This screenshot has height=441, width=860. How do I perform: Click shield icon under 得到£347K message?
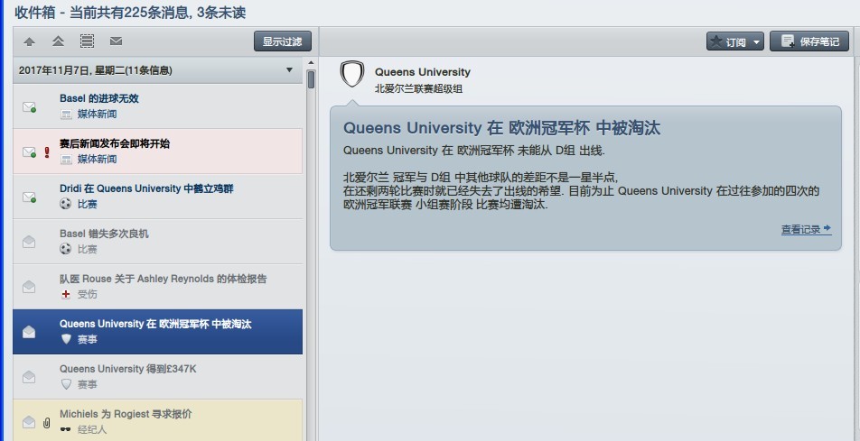[x=66, y=384]
